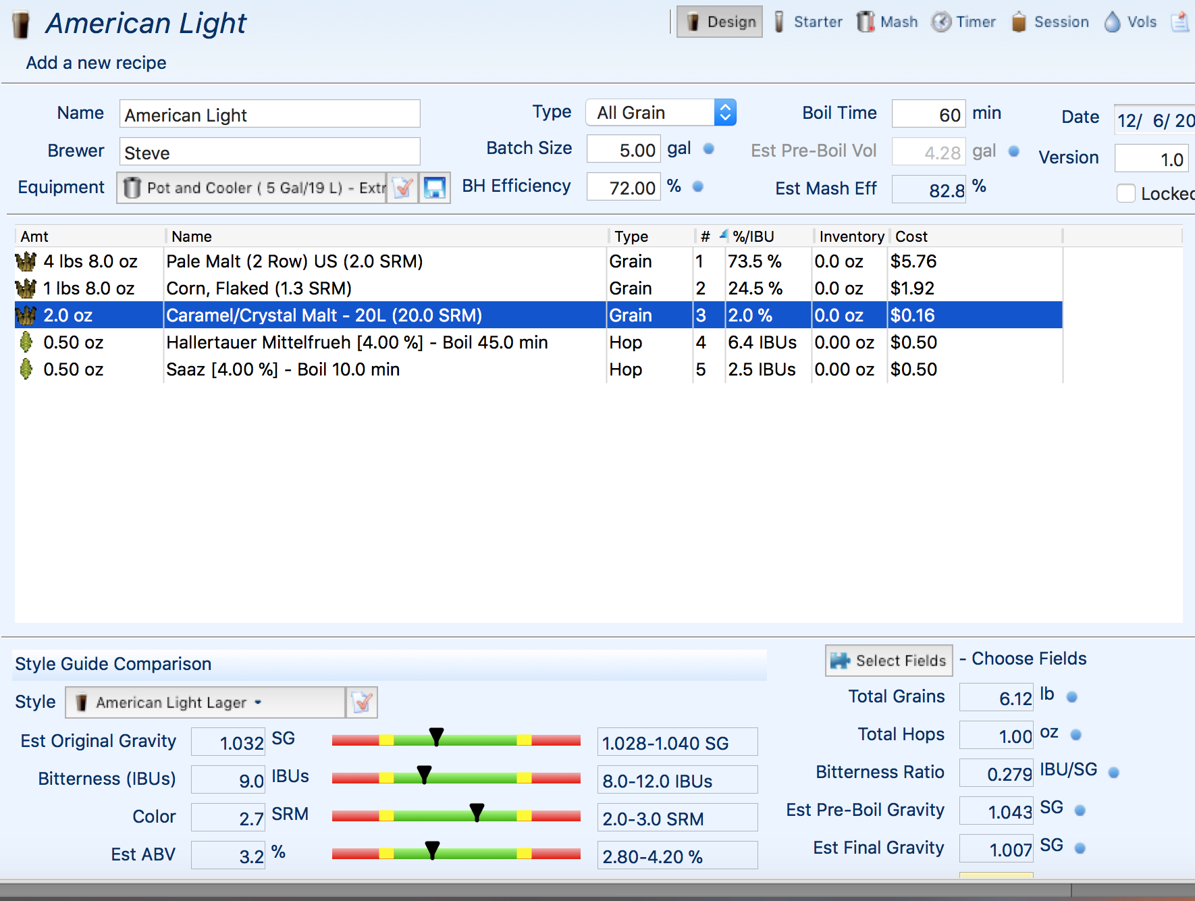The width and height of the screenshot is (1195, 901).
Task: Click the Version 1.0 field
Action: point(1152,158)
